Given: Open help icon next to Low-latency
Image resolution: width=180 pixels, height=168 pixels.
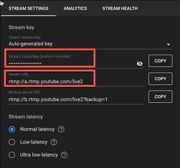Looking at the screenshot, I should tap(54, 142).
